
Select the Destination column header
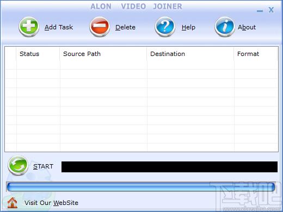point(190,54)
